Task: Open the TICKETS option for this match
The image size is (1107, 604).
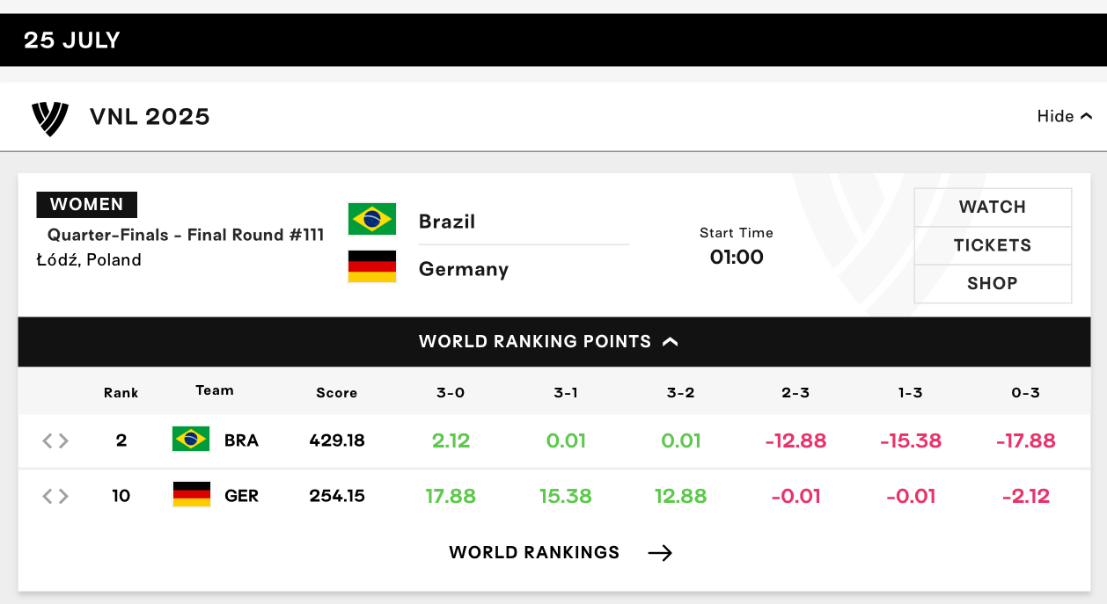Action: pos(993,245)
